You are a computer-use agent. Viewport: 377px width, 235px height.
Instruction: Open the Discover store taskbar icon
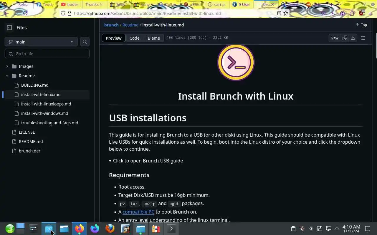49,229
